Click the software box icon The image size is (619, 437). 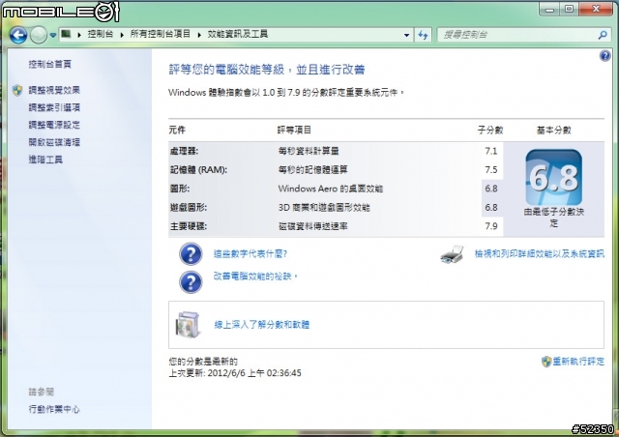coord(188,325)
